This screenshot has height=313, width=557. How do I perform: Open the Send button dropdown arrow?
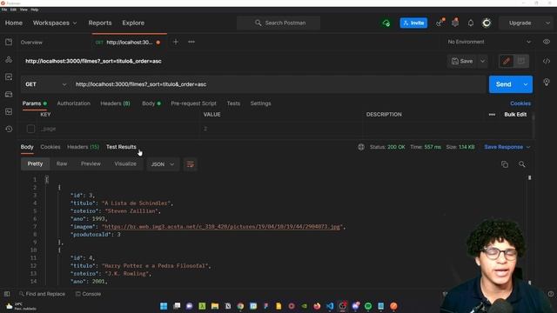click(x=526, y=84)
